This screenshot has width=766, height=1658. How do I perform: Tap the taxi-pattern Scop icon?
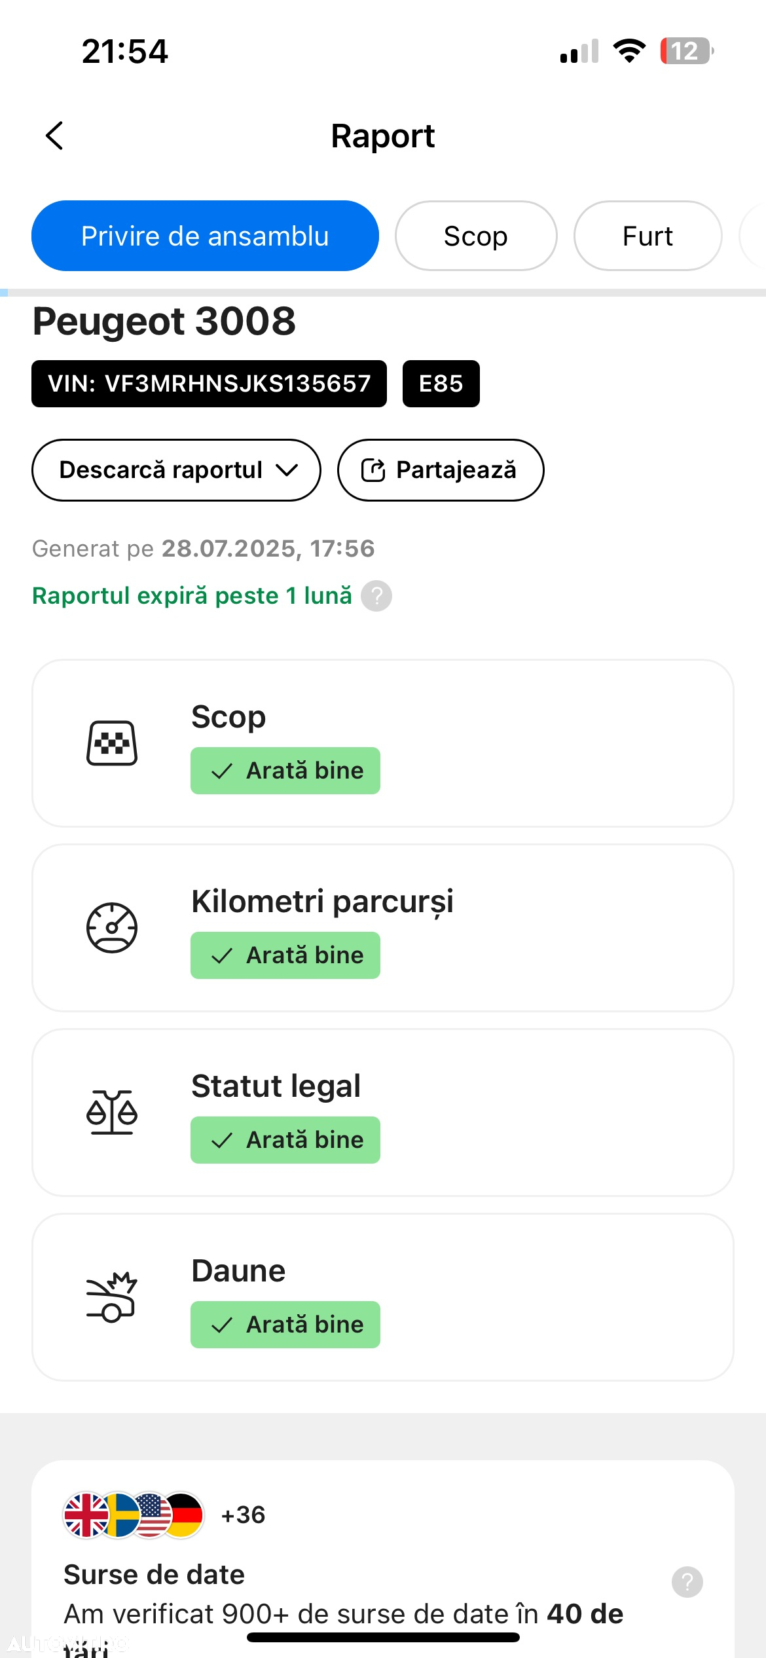click(112, 743)
